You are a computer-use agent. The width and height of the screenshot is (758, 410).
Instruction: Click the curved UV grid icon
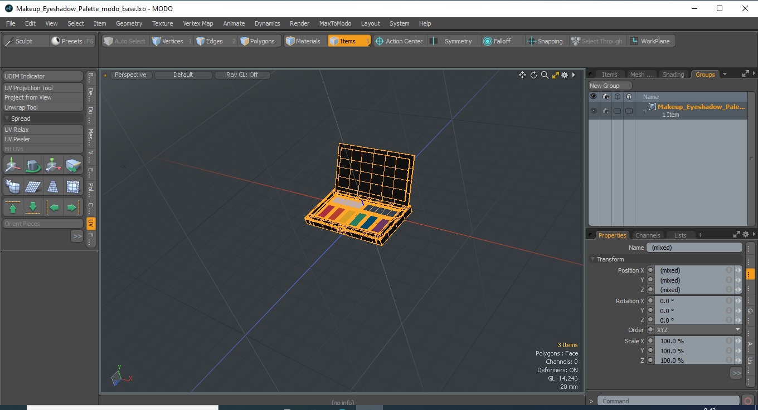click(x=13, y=186)
